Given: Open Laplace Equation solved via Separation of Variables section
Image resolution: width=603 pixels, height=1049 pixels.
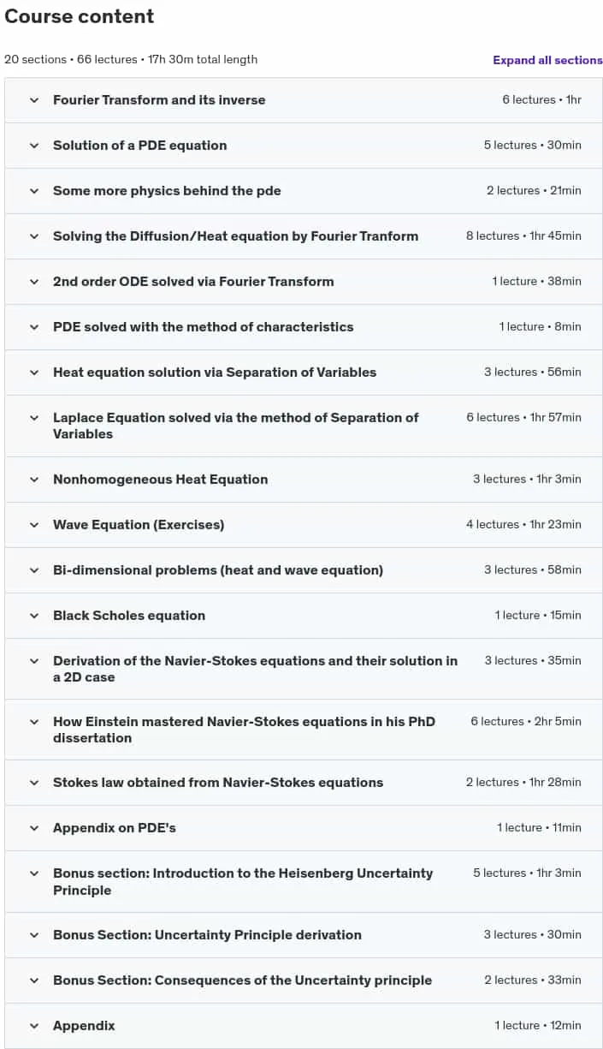Looking at the screenshot, I should click(x=304, y=426).
